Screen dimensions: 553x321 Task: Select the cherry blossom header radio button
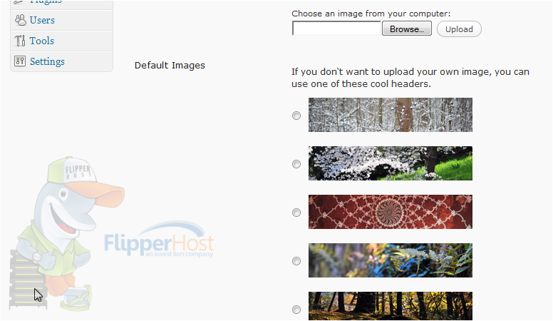coord(296,164)
